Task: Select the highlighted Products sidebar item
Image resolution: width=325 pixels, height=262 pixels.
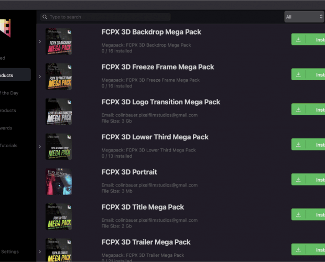Action: [15, 75]
